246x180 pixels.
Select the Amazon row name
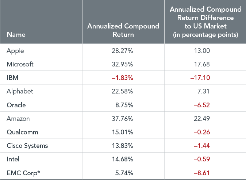18,118
